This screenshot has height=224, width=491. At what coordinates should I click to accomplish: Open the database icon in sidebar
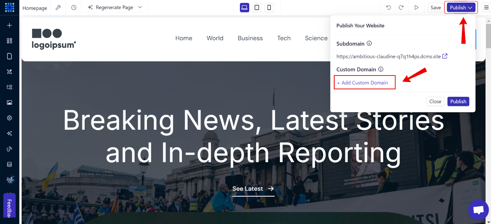(10, 164)
